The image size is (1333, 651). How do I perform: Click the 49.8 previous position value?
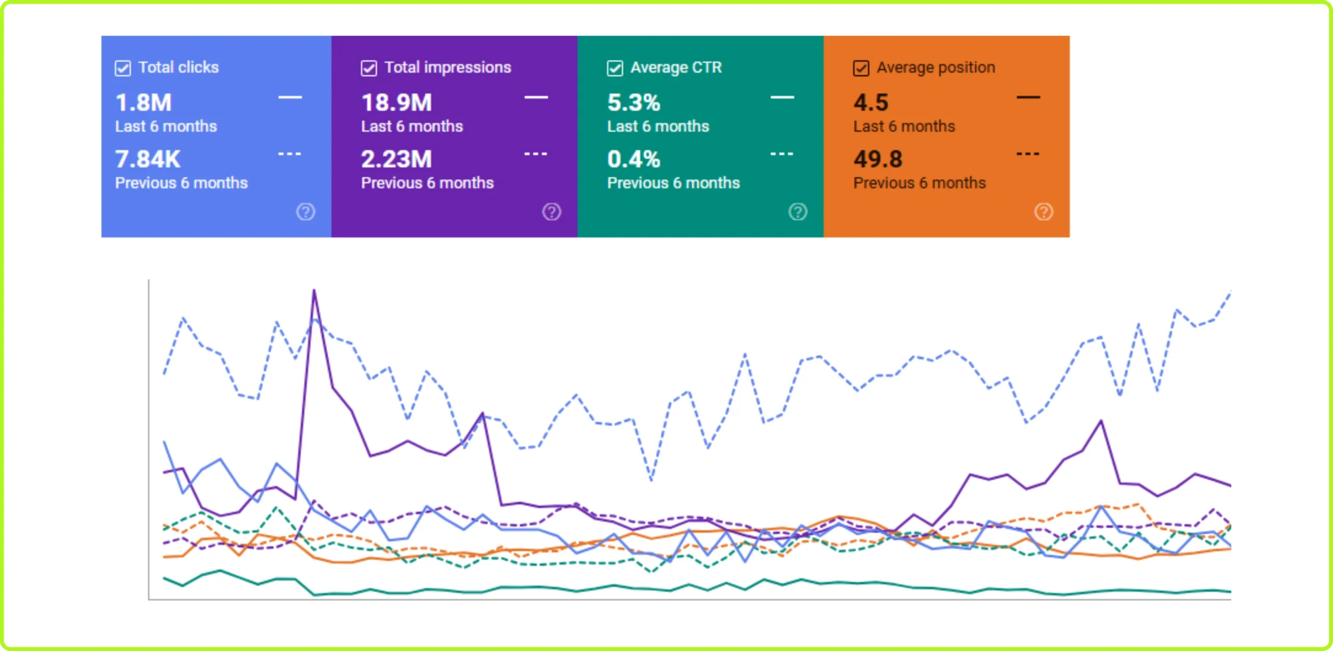(x=878, y=159)
